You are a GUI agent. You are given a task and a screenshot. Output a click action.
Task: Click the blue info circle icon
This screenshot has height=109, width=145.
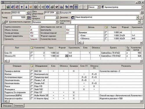[x=48, y=7]
